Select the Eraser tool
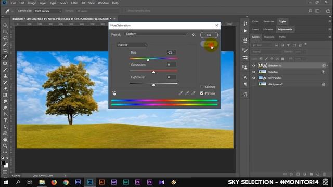The width and height of the screenshot is (333, 187). pos(5,89)
